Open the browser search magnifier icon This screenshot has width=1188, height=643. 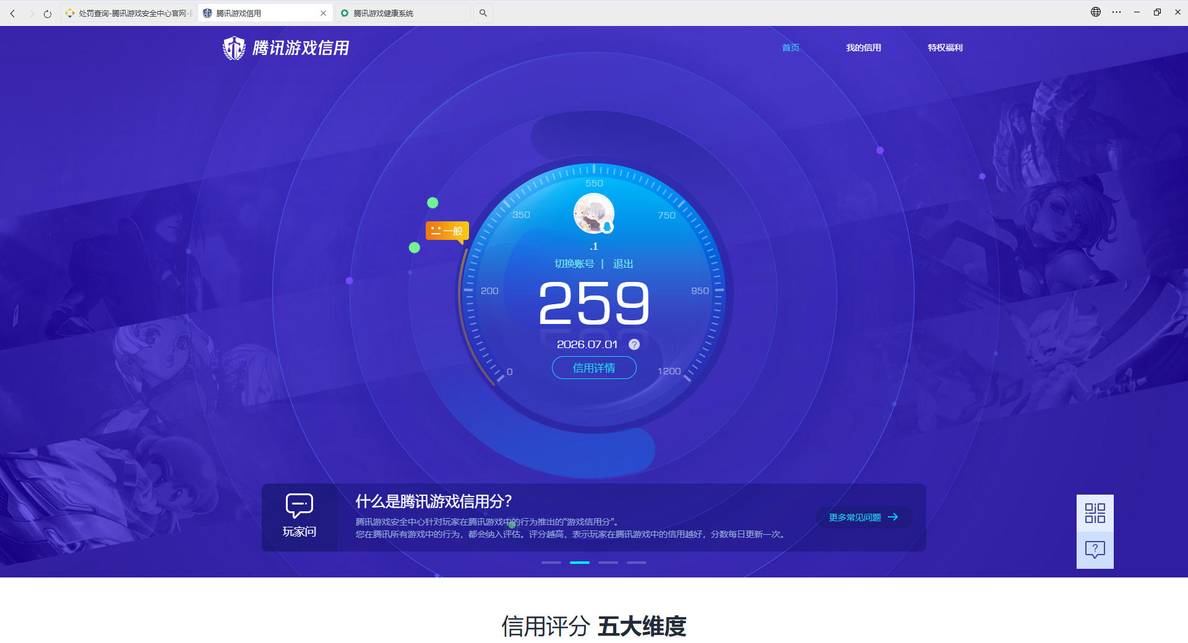[x=483, y=13]
